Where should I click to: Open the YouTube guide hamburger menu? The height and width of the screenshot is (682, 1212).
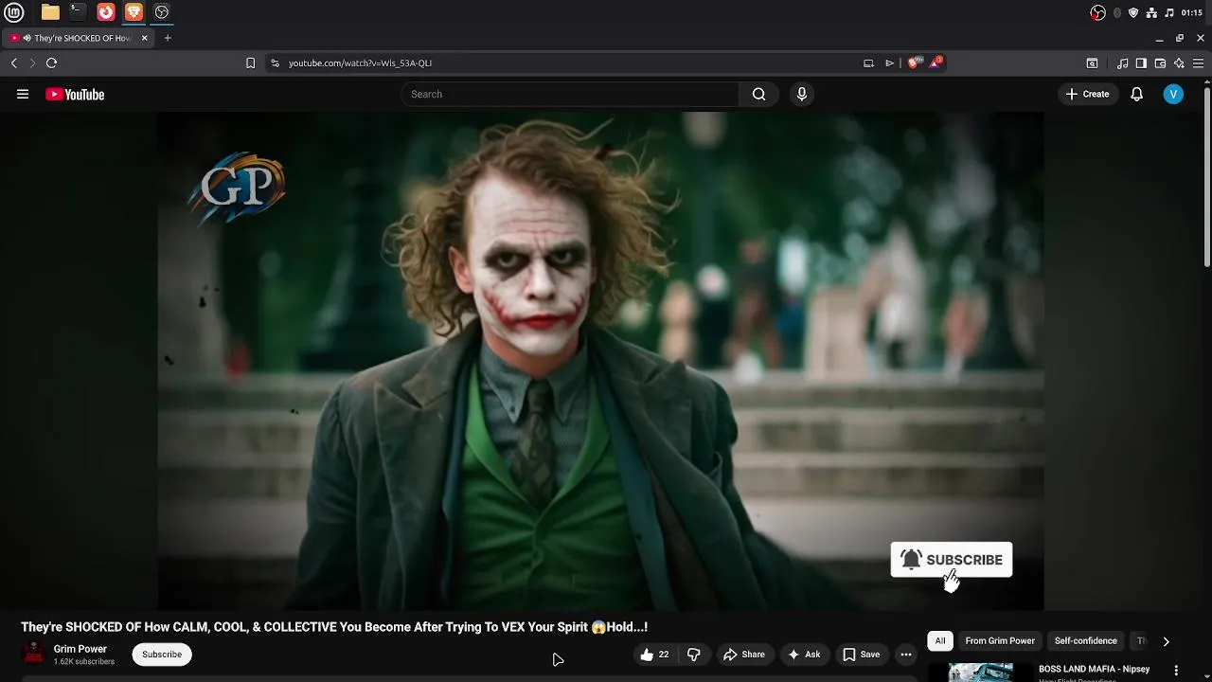[23, 94]
